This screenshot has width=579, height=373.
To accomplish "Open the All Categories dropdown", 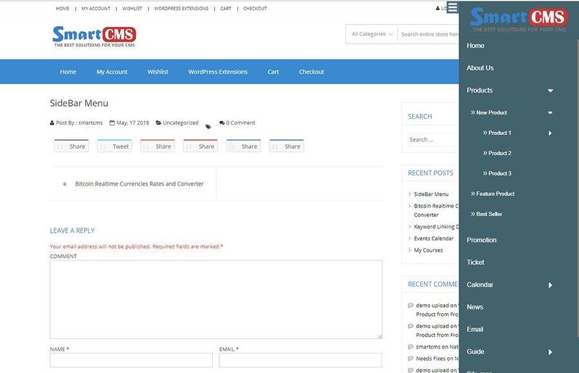I will 372,34.
